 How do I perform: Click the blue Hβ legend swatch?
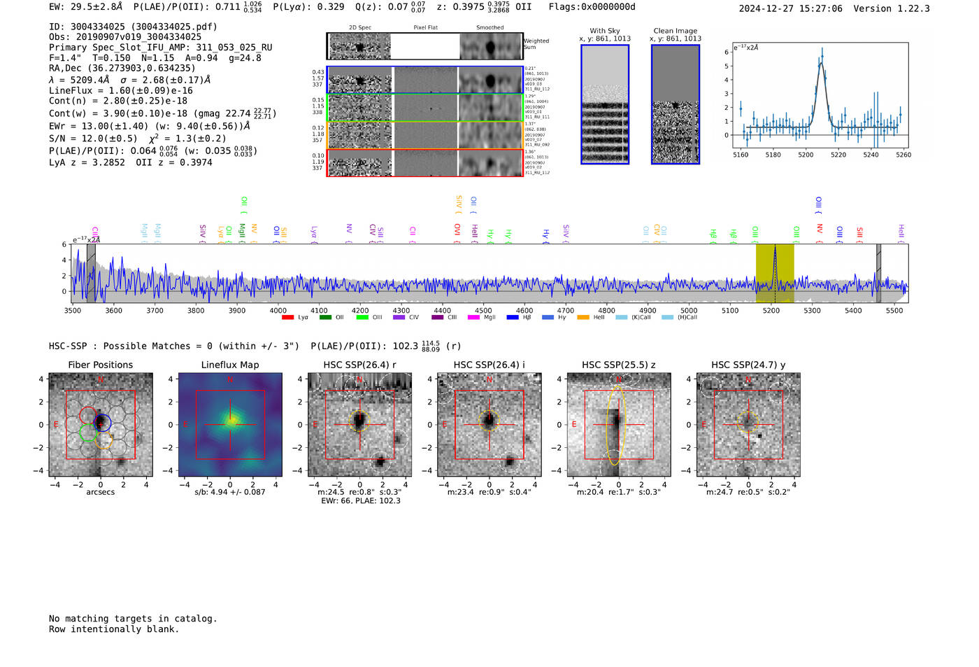(513, 318)
